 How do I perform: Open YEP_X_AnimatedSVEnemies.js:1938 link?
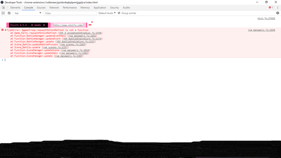coord(80,33)
